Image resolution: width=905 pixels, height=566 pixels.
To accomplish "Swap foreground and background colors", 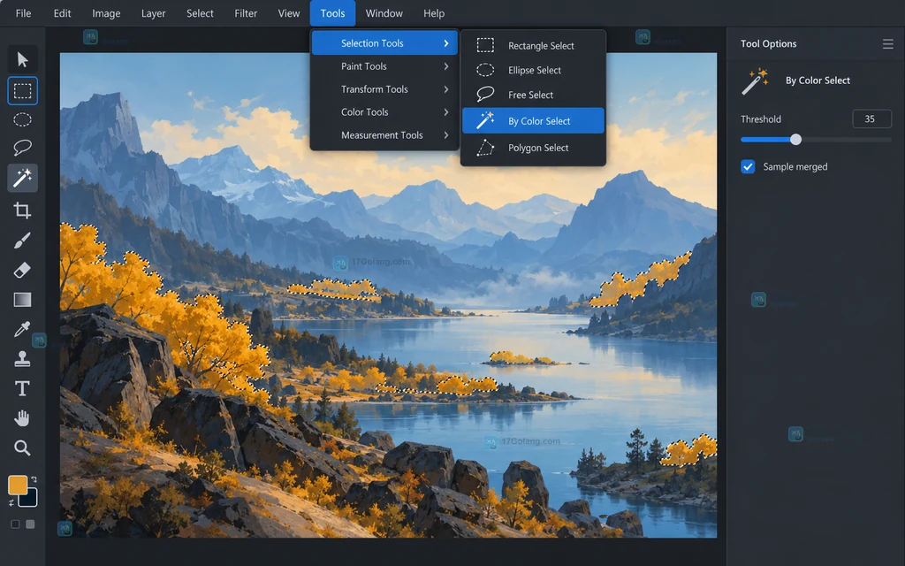I will [x=34, y=479].
